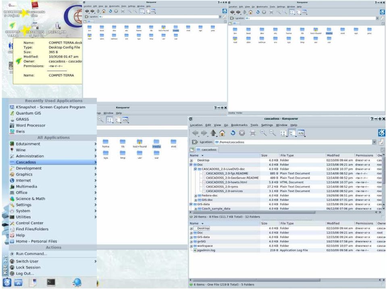Open location history dropdown in cascadoss Konqueror
387x289 pixels.
coord(375,142)
